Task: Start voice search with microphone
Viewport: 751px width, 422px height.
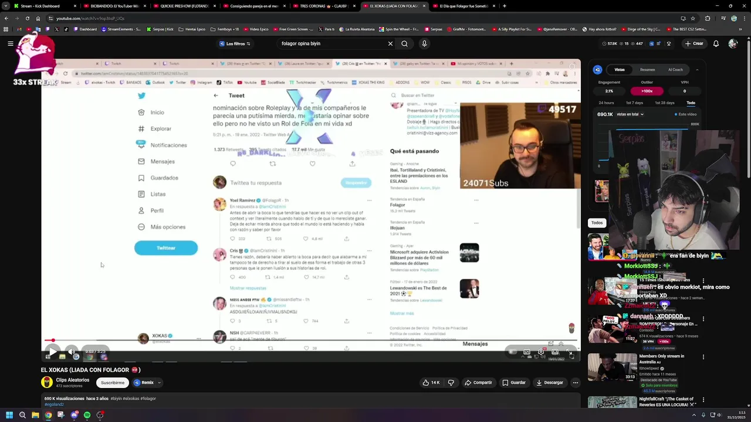Action: tap(424, 43)
